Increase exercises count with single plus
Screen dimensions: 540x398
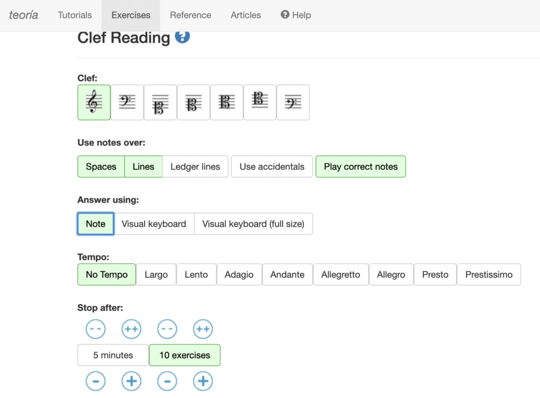point(202,381)
